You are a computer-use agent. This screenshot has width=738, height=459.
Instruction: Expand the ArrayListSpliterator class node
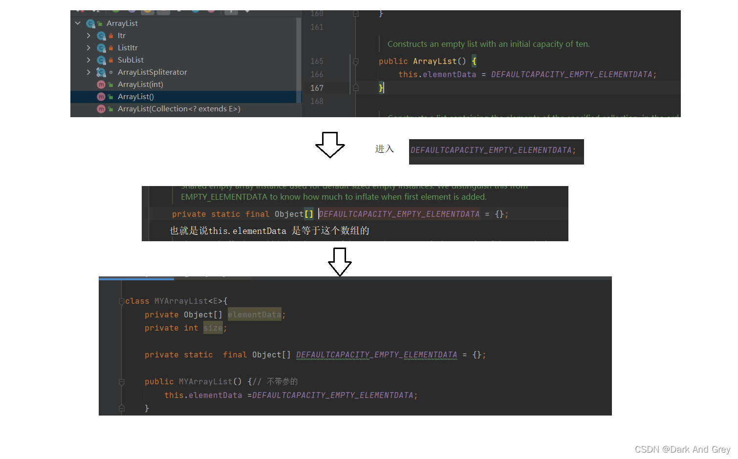coord(88,72)
